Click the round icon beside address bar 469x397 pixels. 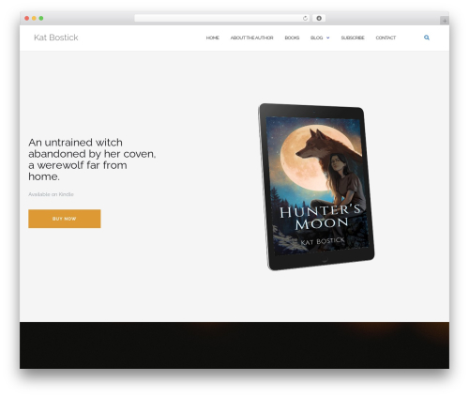click(319, 18)
